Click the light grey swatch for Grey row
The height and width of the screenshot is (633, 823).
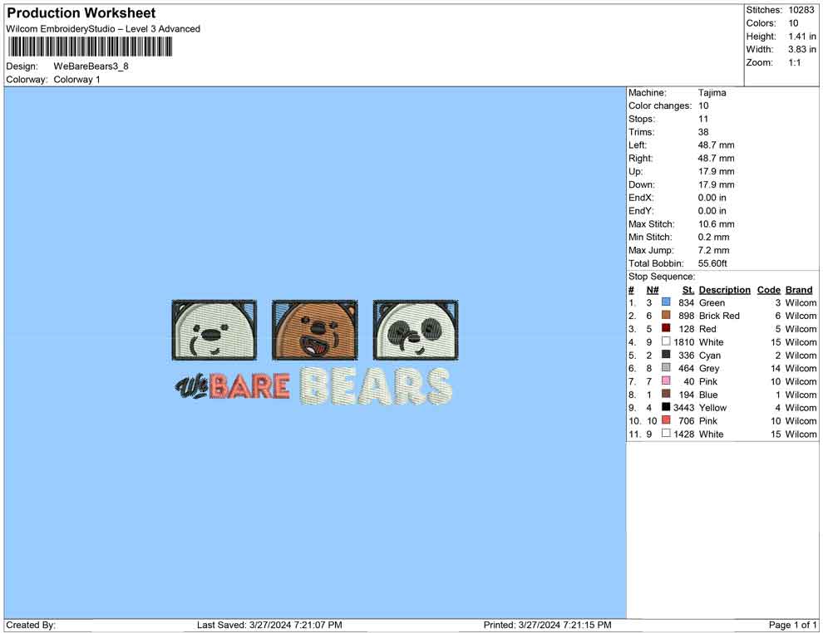coord(666,368)
